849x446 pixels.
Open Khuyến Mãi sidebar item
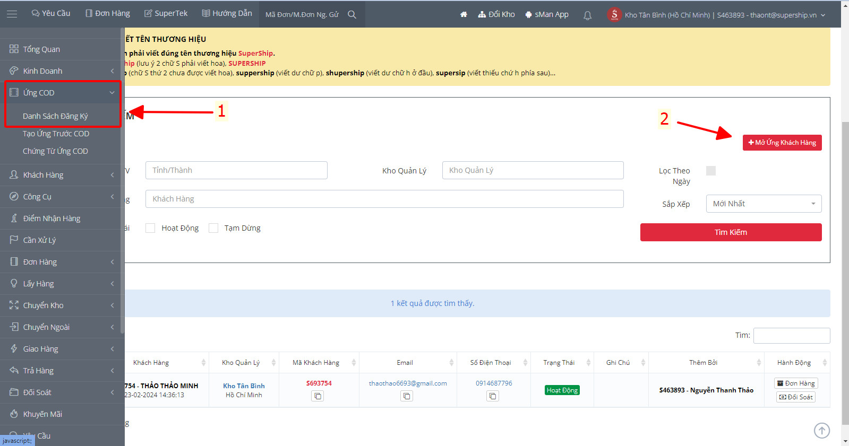pyautogui.click(x=61, y=414)
